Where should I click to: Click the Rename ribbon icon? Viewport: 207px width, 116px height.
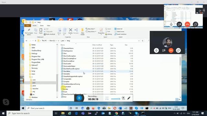coord(76,30)
